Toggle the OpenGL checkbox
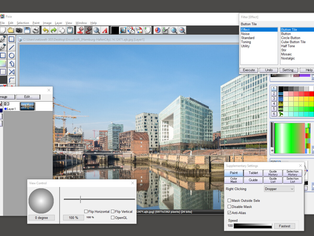This screenshot has width=314, height=236. 113,217
